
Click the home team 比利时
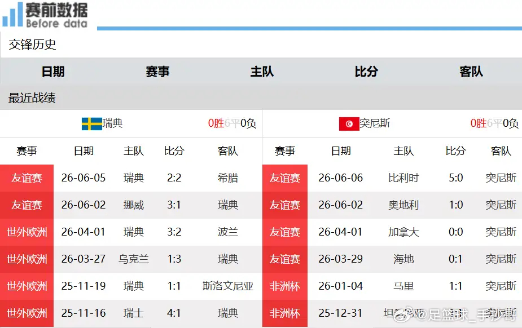pyautogui.click(x=403, y=178)
